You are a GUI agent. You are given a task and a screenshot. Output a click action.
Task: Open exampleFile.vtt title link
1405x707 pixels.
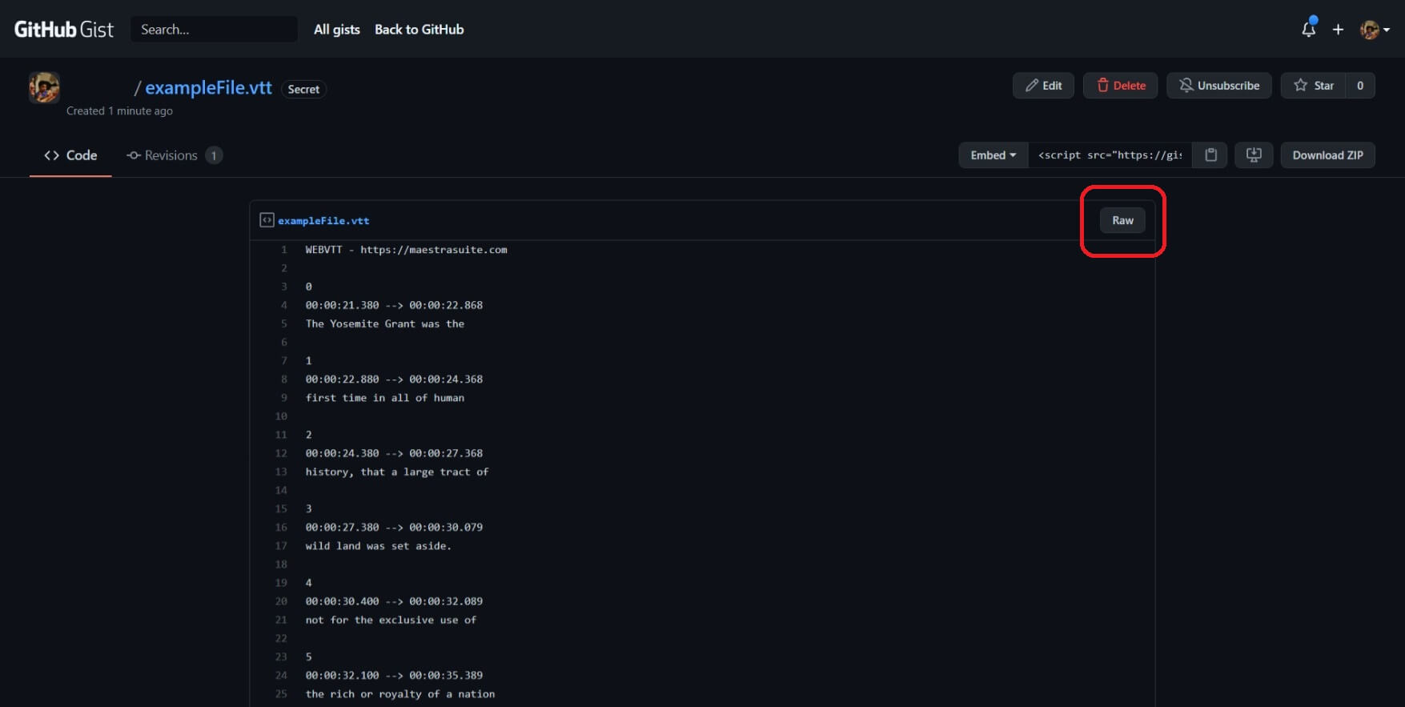(208, 88)
